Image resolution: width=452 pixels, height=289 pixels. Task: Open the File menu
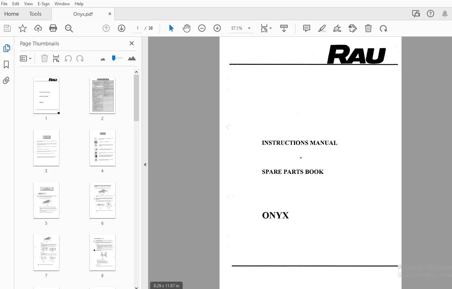pyautogui.click(x=5, y=4)
